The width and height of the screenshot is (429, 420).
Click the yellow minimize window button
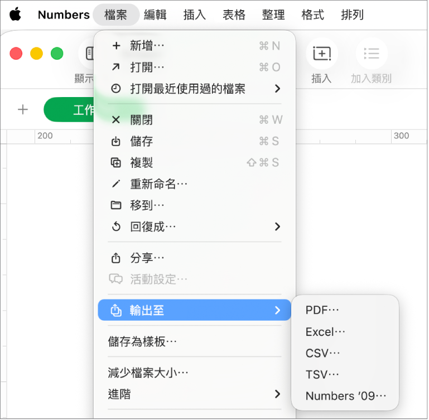(36, 54)
